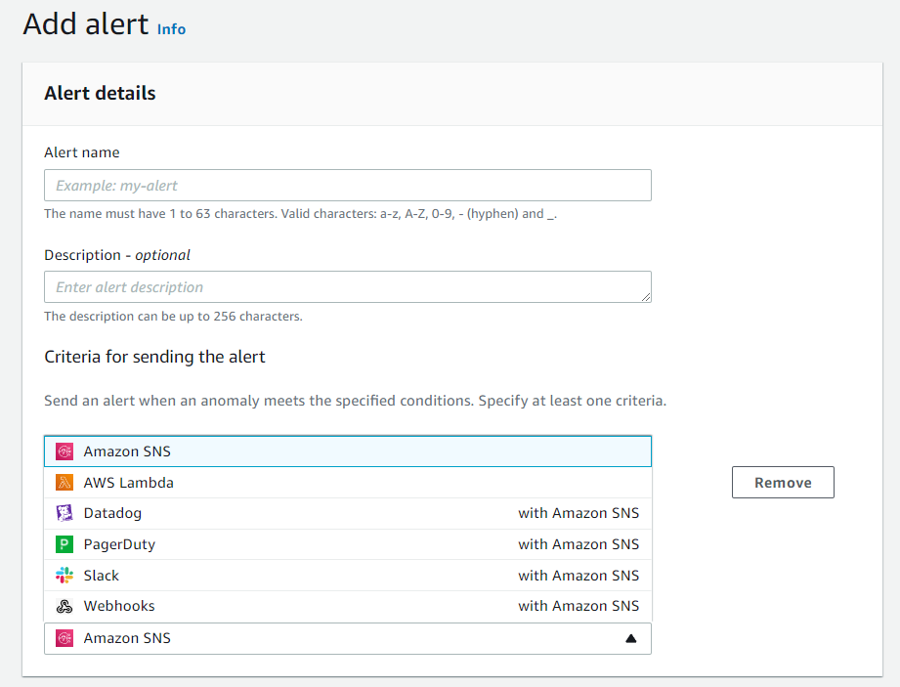Click the purple Datadog dog icon
The image size is (900, 687).
(x=64, y=512)
